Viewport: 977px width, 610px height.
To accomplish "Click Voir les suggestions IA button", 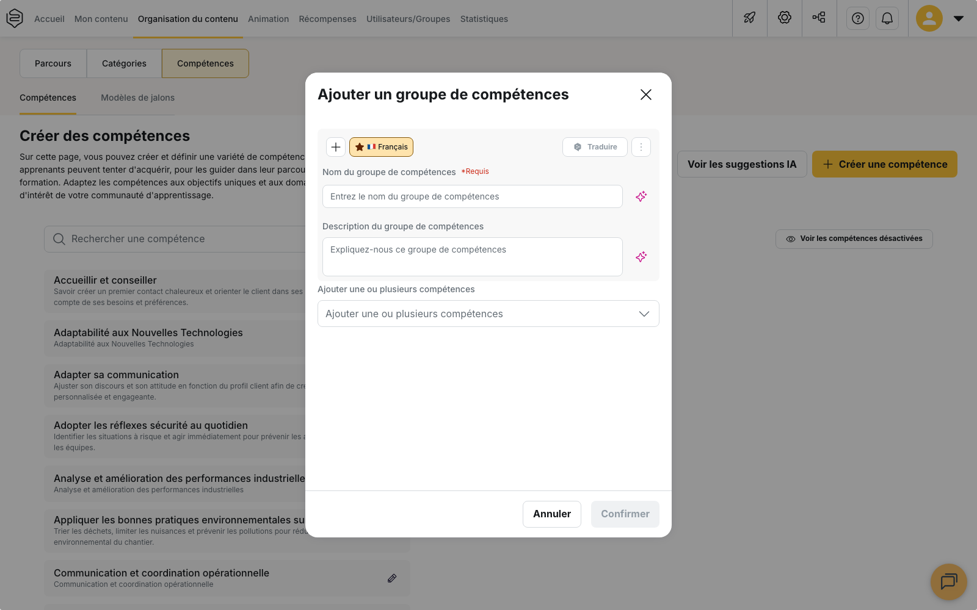I will pos(742,164).
